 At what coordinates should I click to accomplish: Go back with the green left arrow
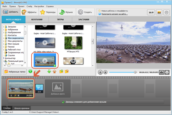[x=30, y=71]
